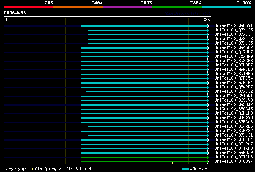
Task: Click the yellow gap marker in Q00US7 row
Action: (173, 163)
